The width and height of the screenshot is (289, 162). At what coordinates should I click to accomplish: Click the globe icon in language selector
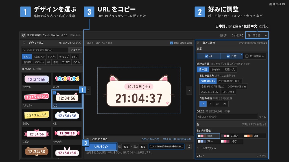pyautogui.click(x=249, y=35)
